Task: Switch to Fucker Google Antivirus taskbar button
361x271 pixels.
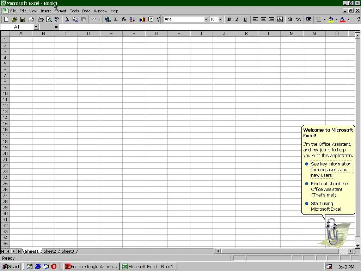Action: [x=91, y=267]
